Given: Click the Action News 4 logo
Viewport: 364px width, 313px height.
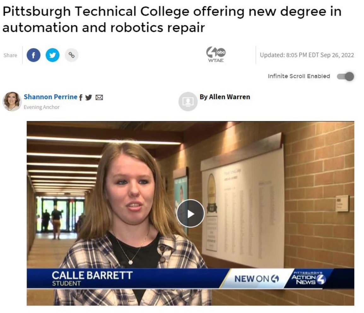Looking at the screenshot, I should coord(308,278).
